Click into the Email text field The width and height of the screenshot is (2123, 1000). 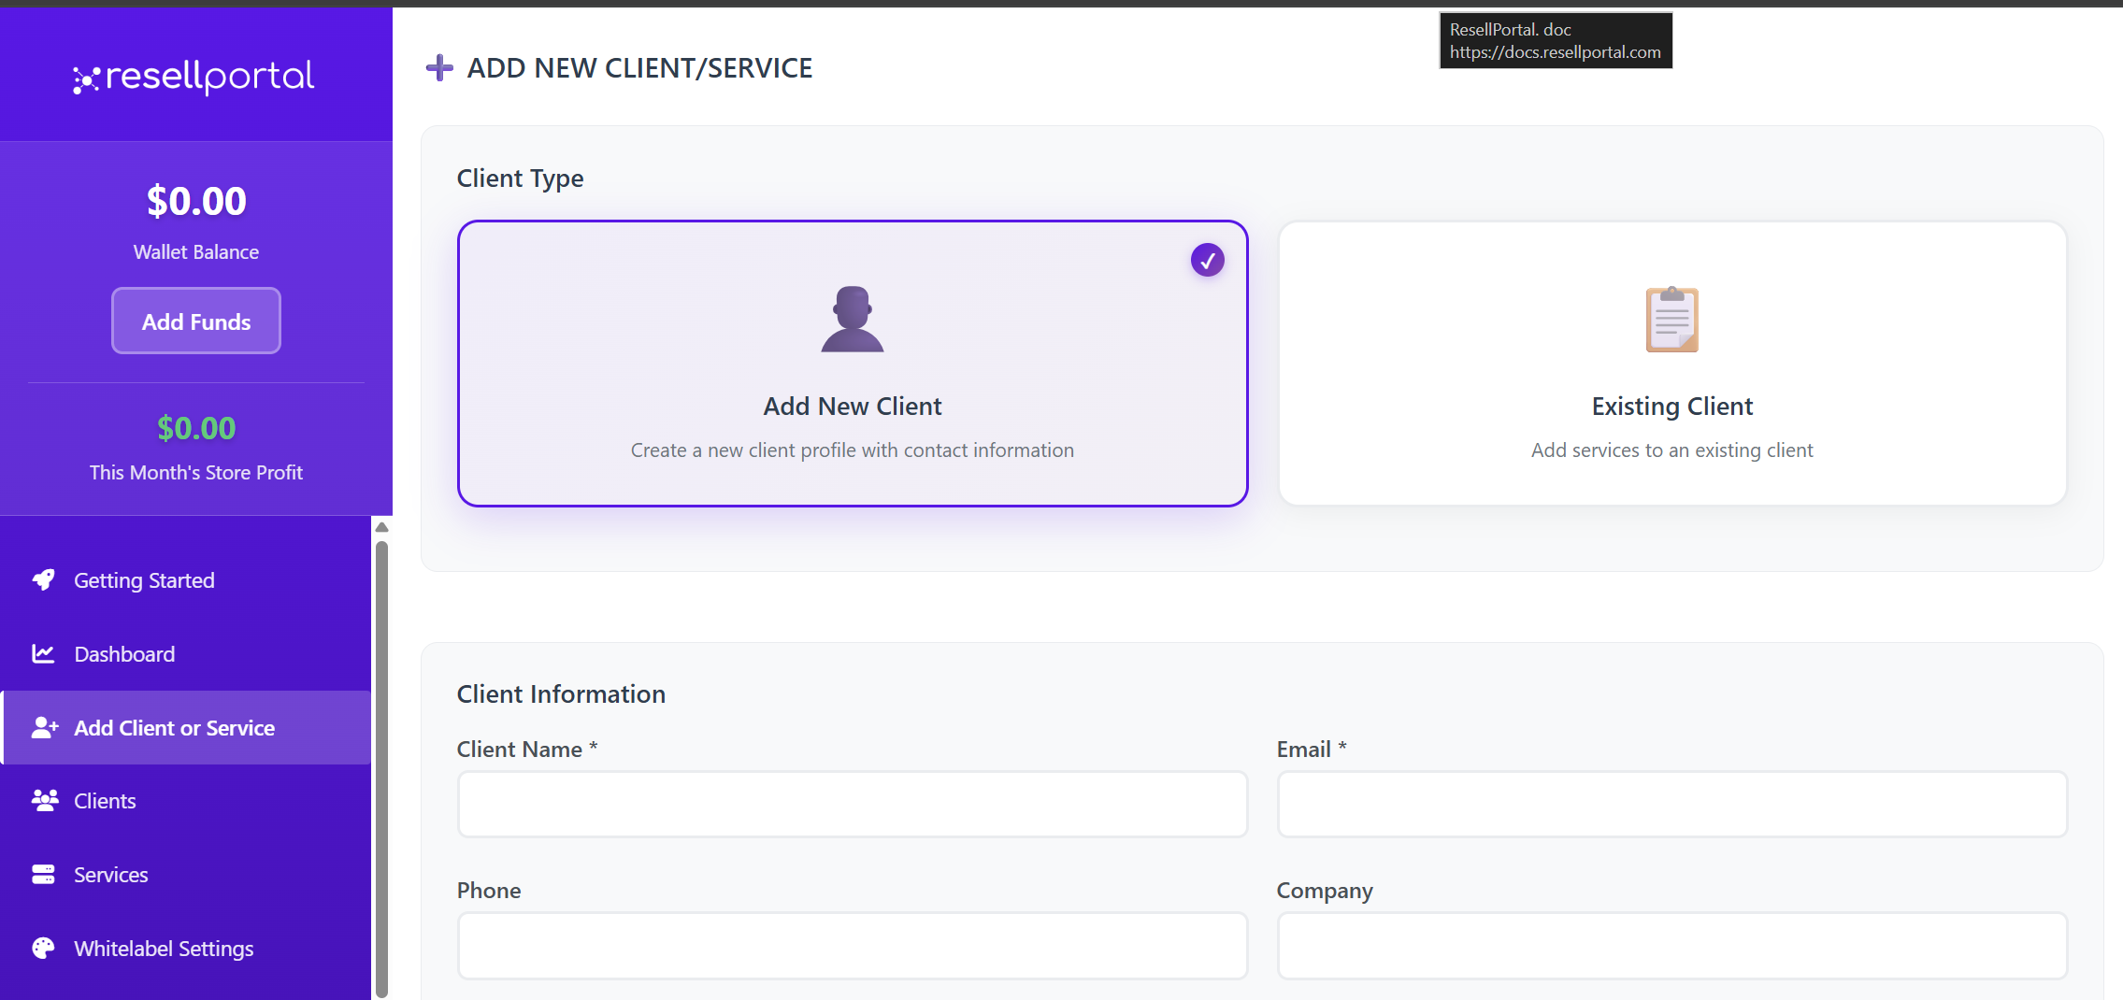[1671, 804]
